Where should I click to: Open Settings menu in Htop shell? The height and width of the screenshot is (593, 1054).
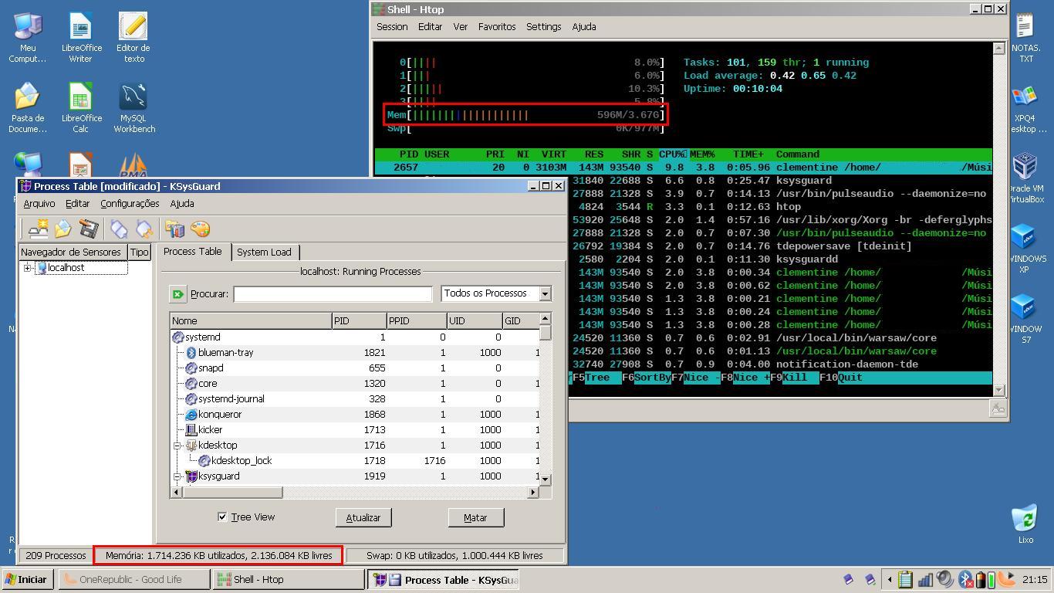pos(543,27)
